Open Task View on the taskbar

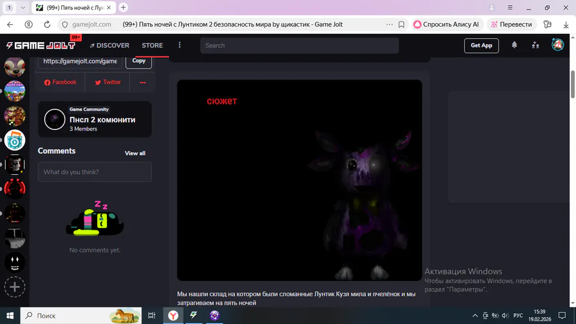pyautogui.click(x=151, y=316)
